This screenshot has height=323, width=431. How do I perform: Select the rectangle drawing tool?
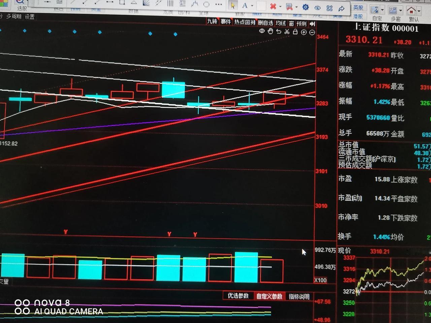coord(122,2)
